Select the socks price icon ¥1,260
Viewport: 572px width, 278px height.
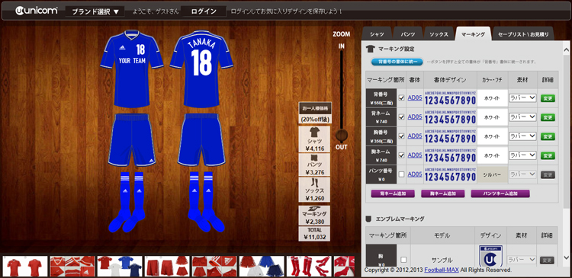pyautogui.click(x=314, y=190)
